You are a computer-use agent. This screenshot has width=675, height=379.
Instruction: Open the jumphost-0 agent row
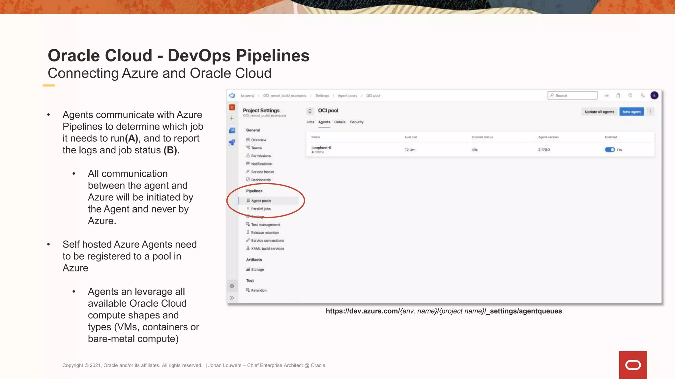tap(480, 150)
